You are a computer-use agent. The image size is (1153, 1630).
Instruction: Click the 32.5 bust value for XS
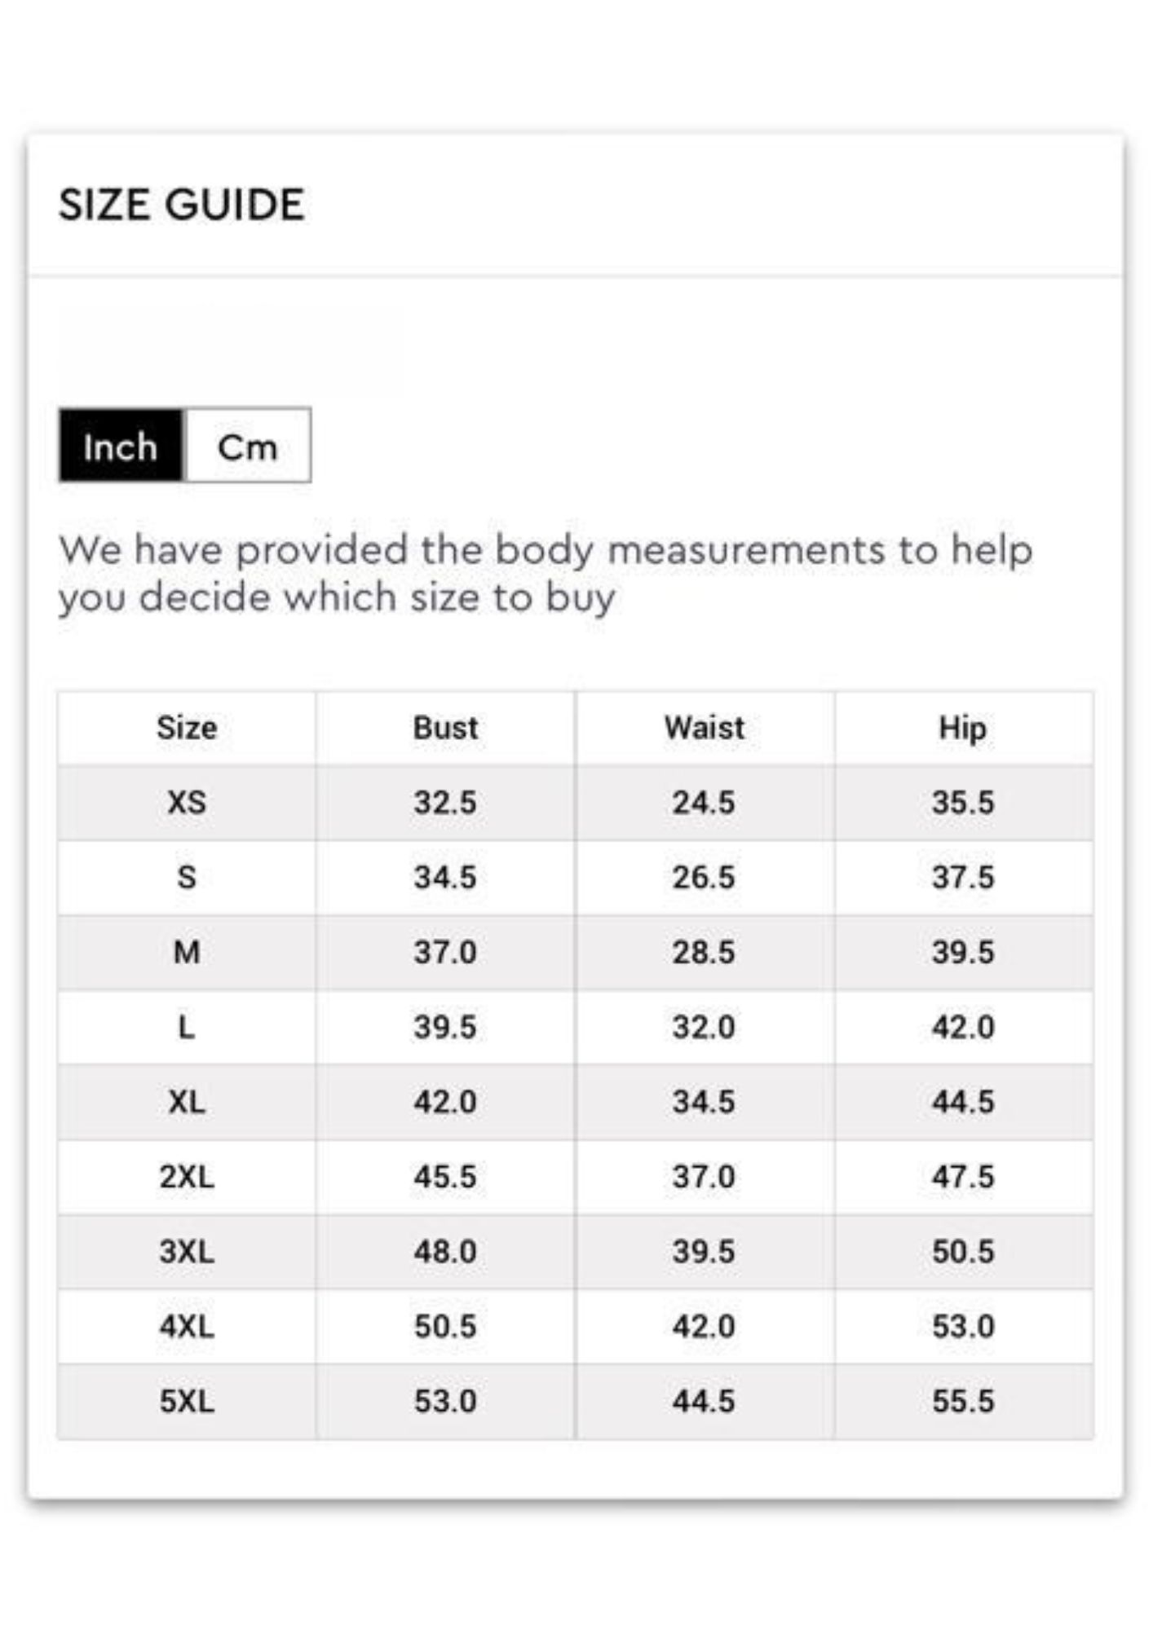tap(445, 803)
